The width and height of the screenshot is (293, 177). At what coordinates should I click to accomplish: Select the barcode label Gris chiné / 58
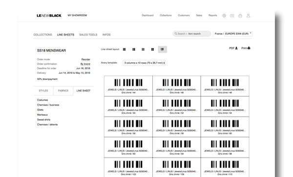[x=177, y=127]
